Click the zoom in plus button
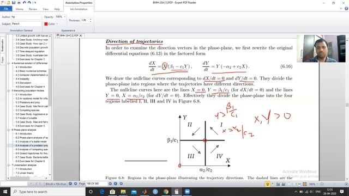The height and width of the screenshot is (196, 349). click(346, 184)
